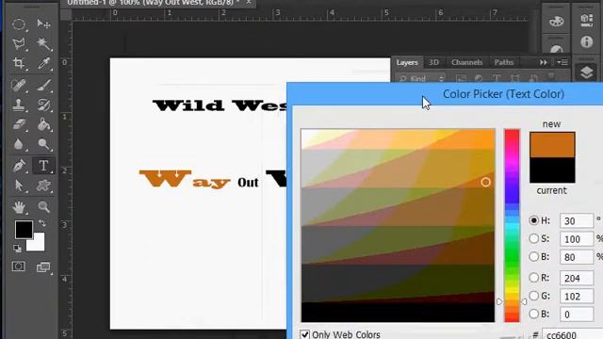The width and height of the screenshot is (603, 339).
Task: Select the Elliptical Marquee tool
Action: coord(19,24)
